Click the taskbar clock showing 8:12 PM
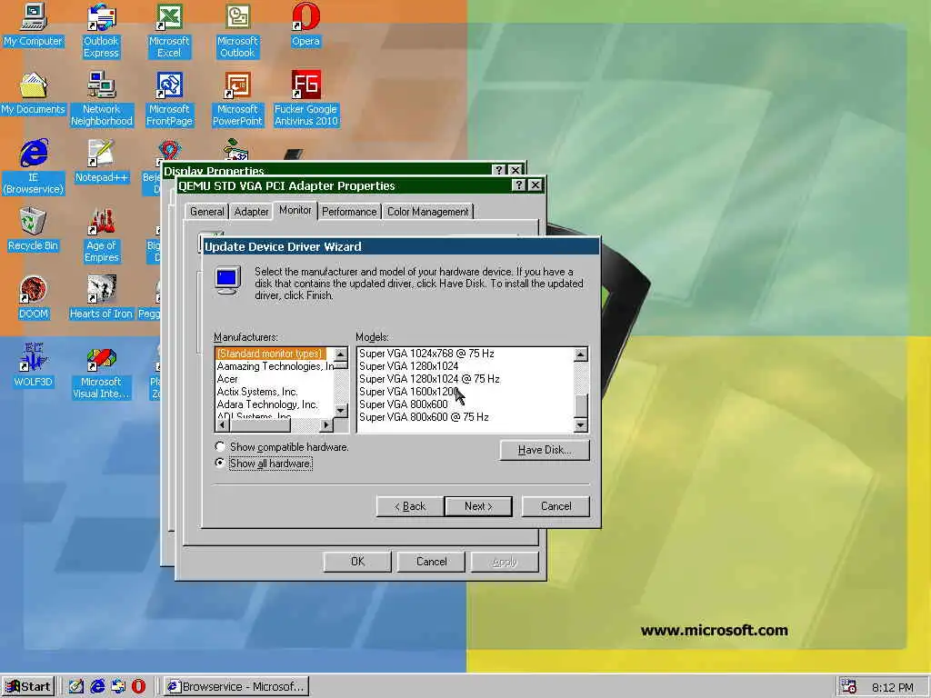The height and width of the screenshot is (698, 931). pyautogui.click(x=893, y=687)
